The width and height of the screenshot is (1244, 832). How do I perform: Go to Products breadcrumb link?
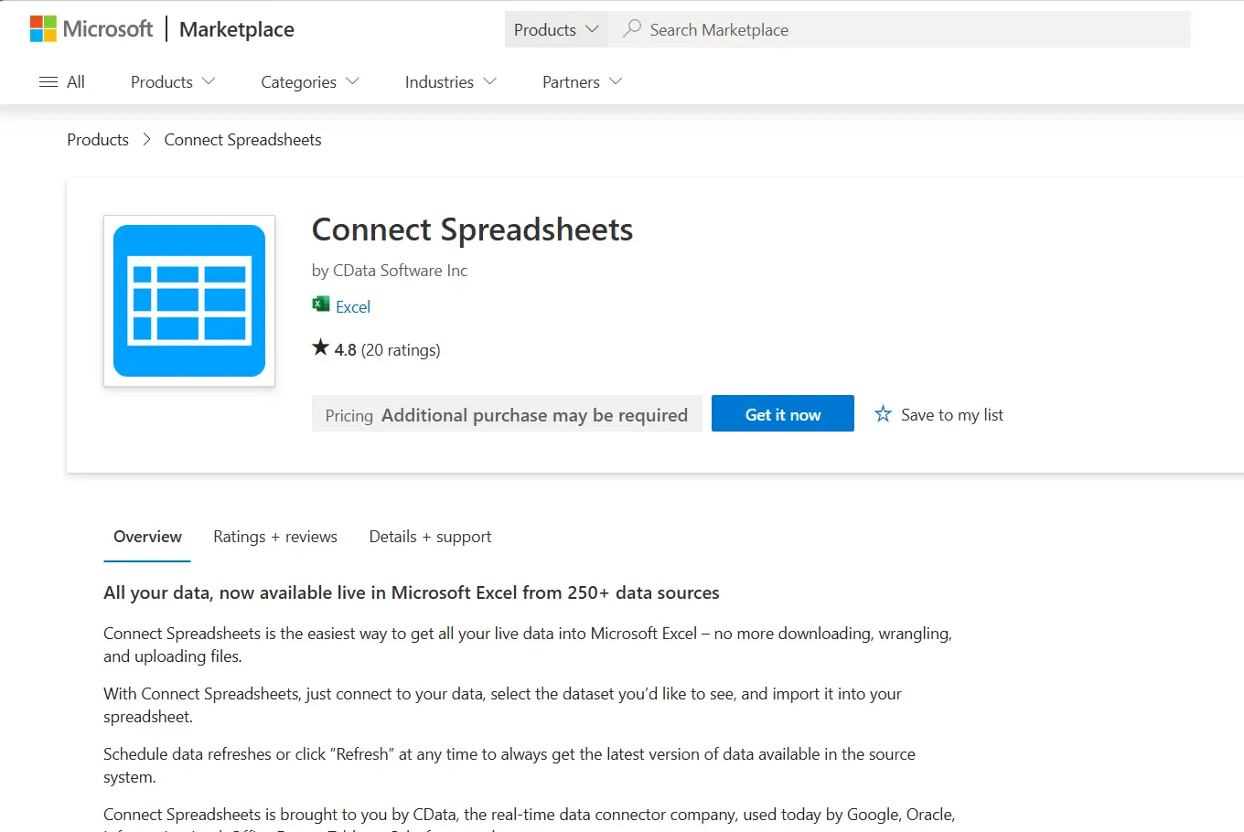(98, 140)
